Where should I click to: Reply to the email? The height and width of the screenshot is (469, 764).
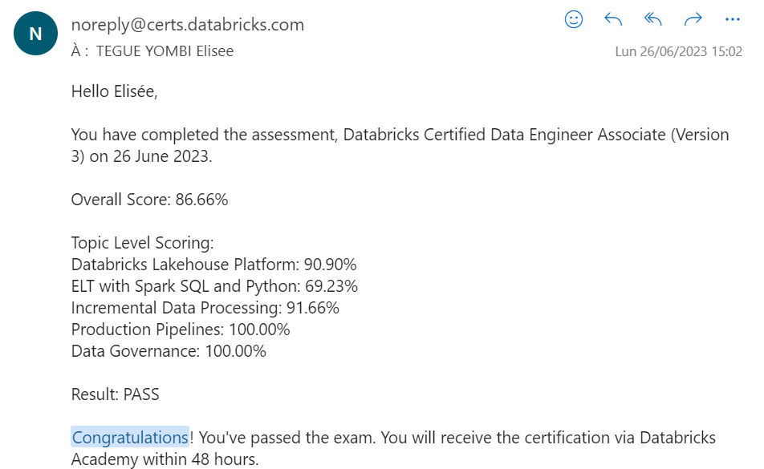coord(613,19)
